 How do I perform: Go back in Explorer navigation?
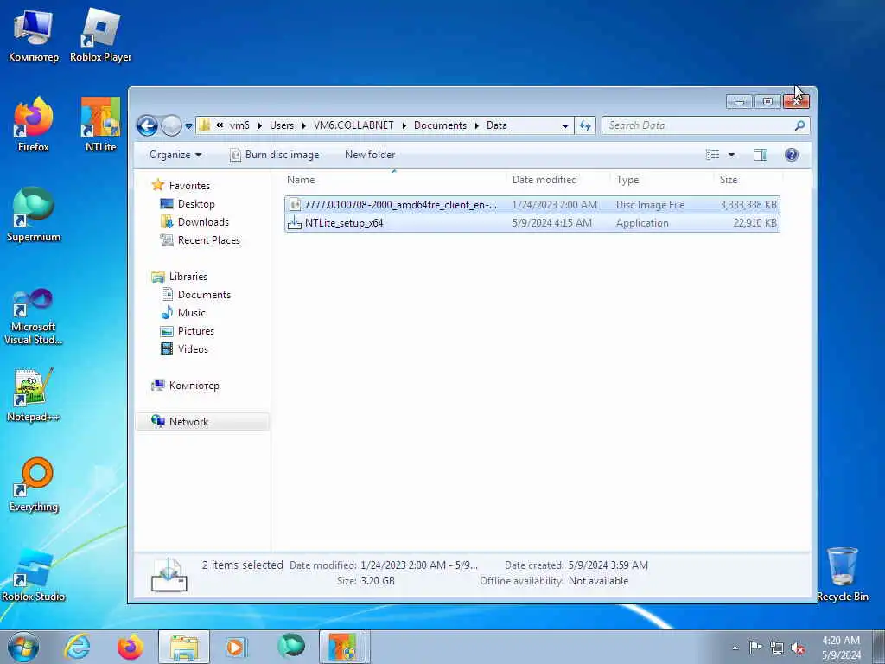[x=147, y=125]
